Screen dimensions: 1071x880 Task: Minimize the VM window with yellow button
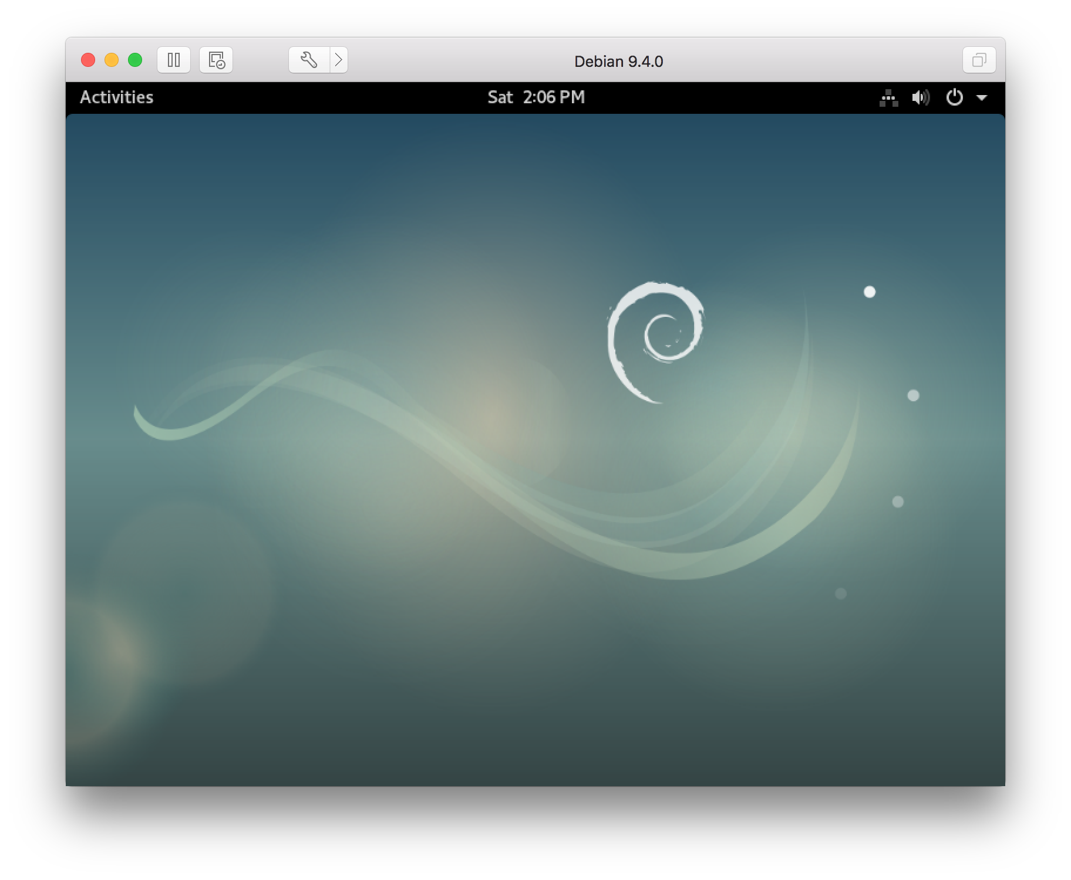point(112,60)
